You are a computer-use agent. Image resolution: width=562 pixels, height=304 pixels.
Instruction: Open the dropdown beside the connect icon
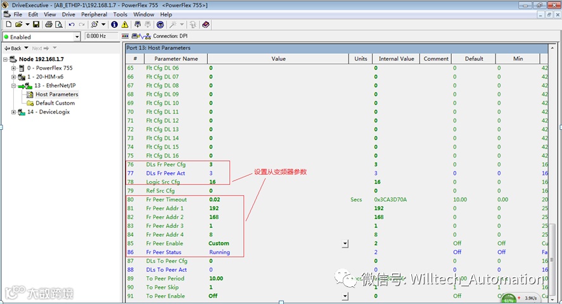[103, 24]
